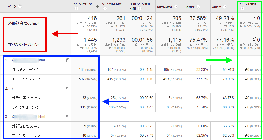
Task: Open row 1 page in new window icon
Action: click(x=67, y=60)
